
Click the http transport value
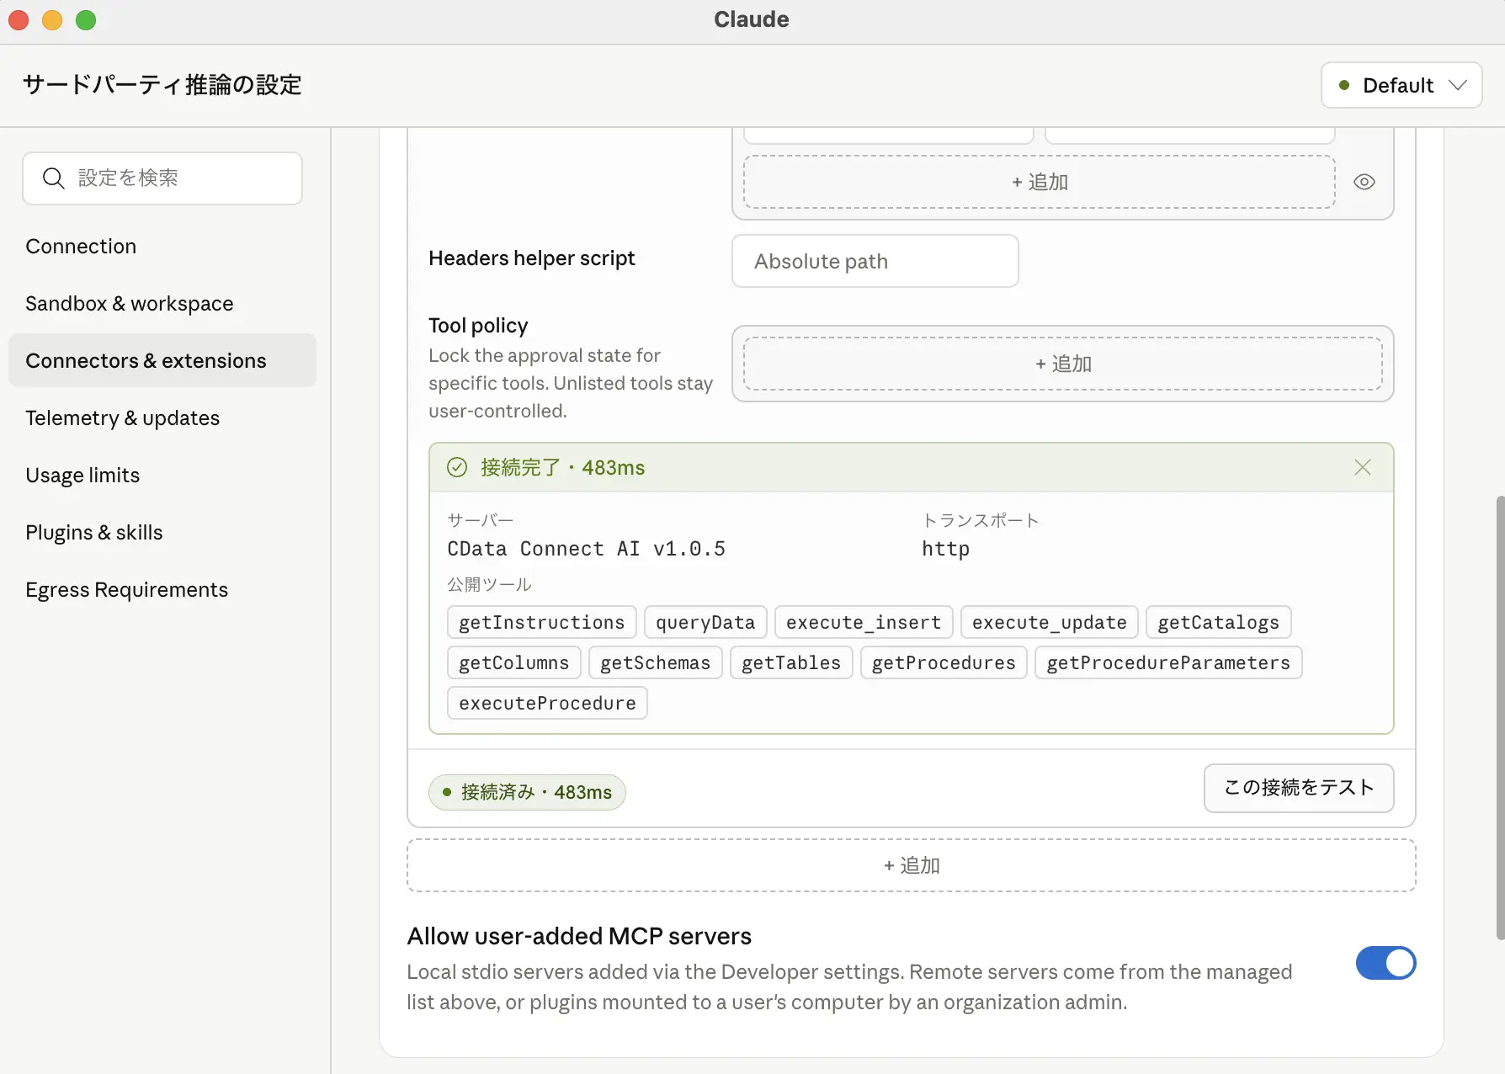[945, 549]
